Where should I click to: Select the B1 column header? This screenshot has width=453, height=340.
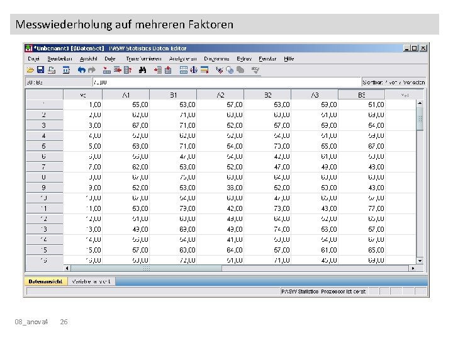[x=173, y=95]
